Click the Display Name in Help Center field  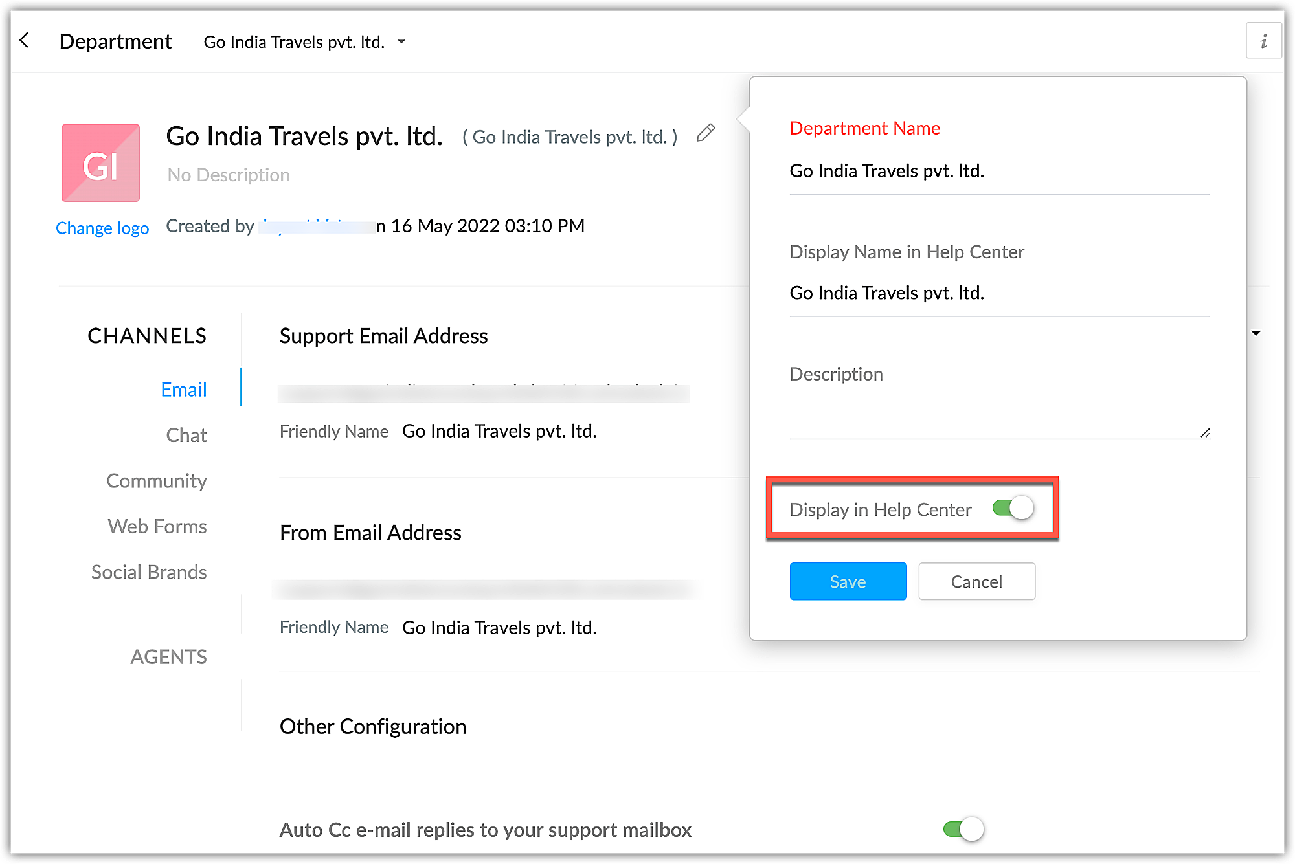998,293
